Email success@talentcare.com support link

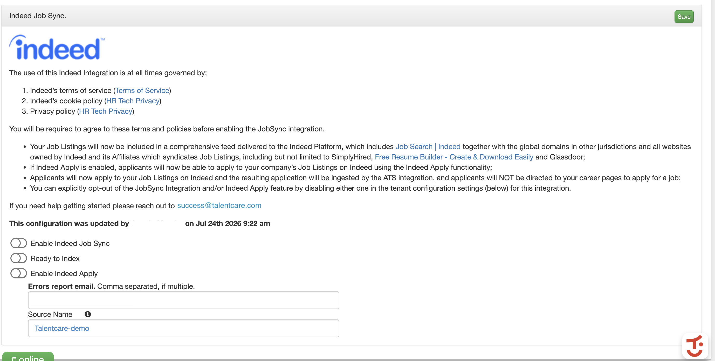pos(219,205)
